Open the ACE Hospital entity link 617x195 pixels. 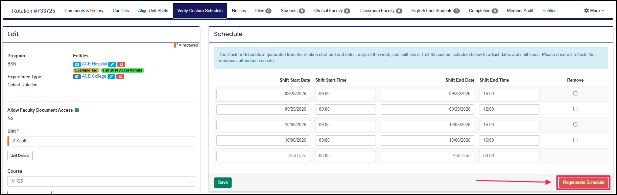pos(94,64)
